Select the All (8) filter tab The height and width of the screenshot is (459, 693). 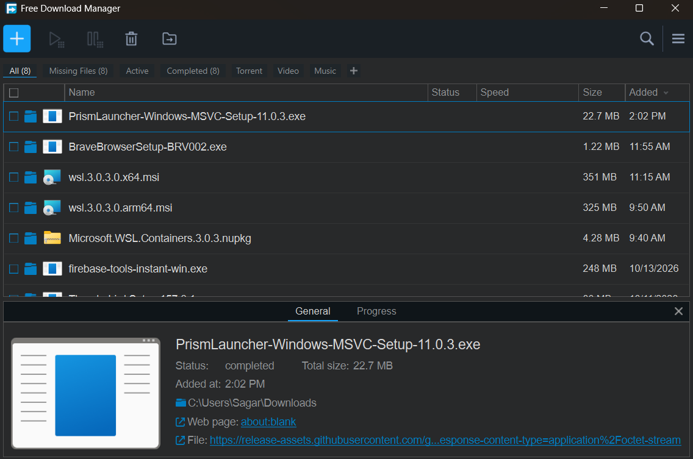[20, 71]
